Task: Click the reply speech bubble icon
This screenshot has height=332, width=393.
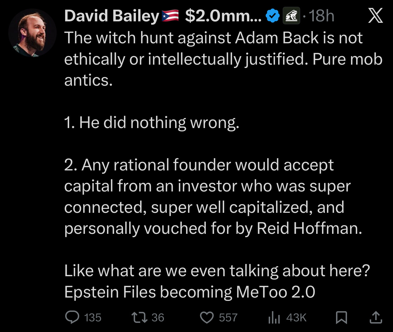Action: (73, 317)
